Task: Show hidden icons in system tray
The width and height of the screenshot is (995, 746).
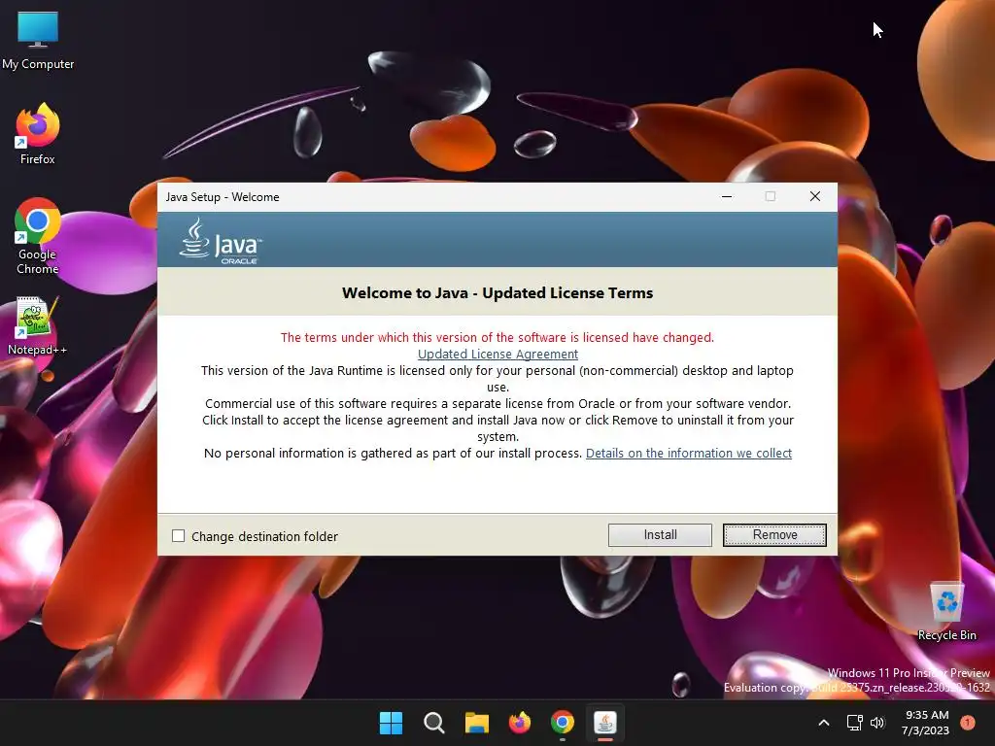Action: [824, 723]
